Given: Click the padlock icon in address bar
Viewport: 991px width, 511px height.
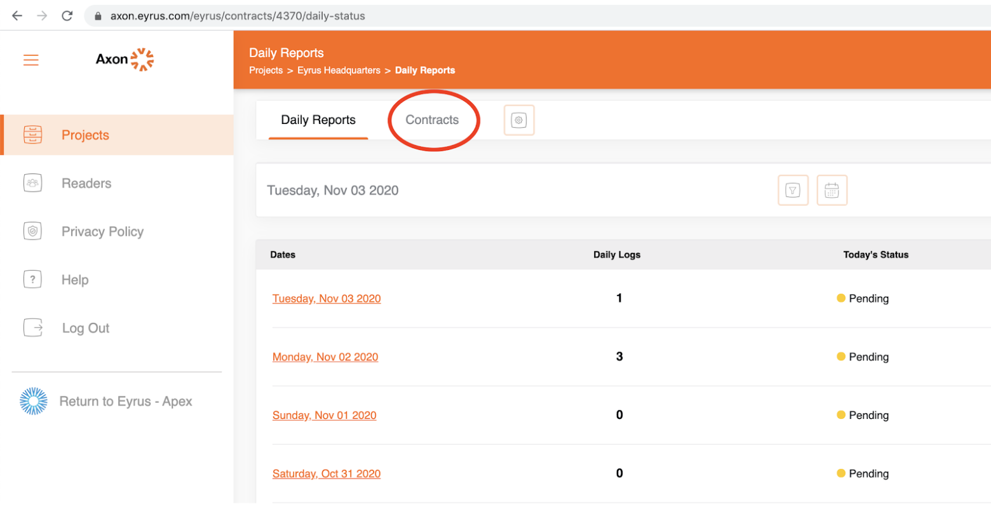Looking at the screenshot, I should pyautogui.click(x=98, y=16).
